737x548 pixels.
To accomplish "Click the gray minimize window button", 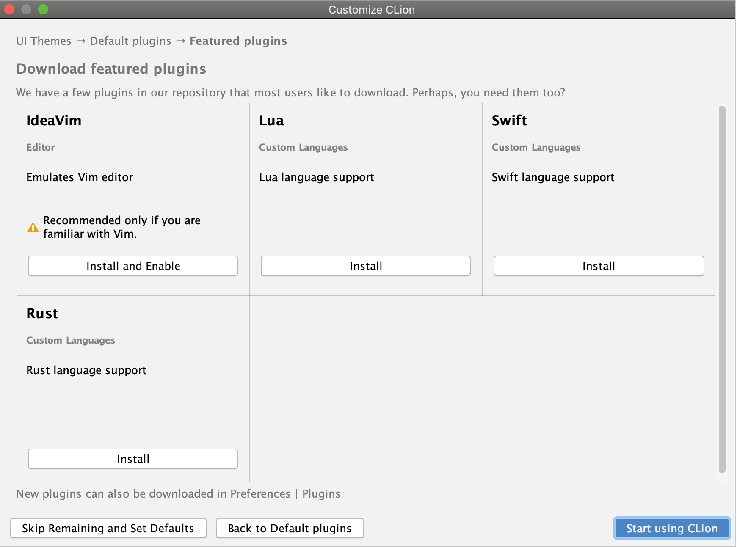I will [x=26, y=9].
